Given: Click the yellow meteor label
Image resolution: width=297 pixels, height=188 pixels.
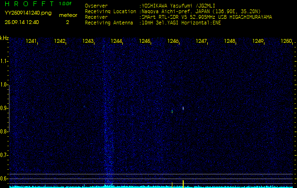Looking at the screenshot, I should 68,15.
